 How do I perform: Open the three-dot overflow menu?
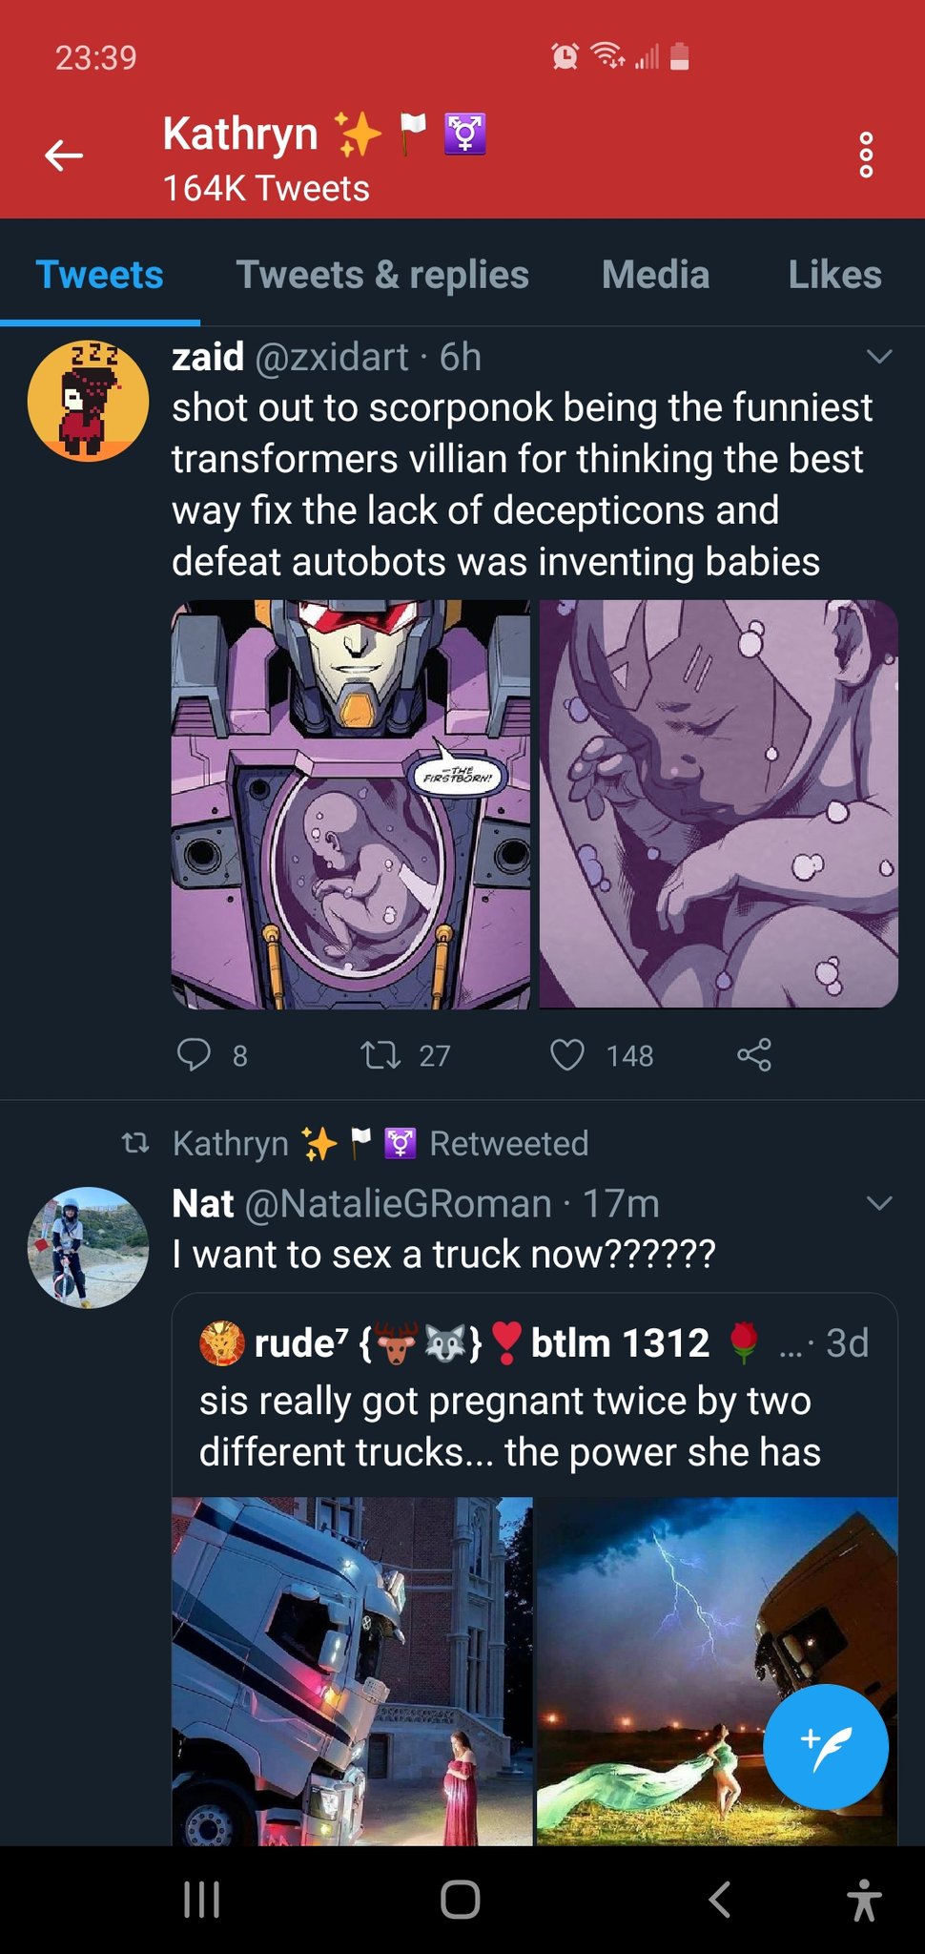[x=866, y=156]
